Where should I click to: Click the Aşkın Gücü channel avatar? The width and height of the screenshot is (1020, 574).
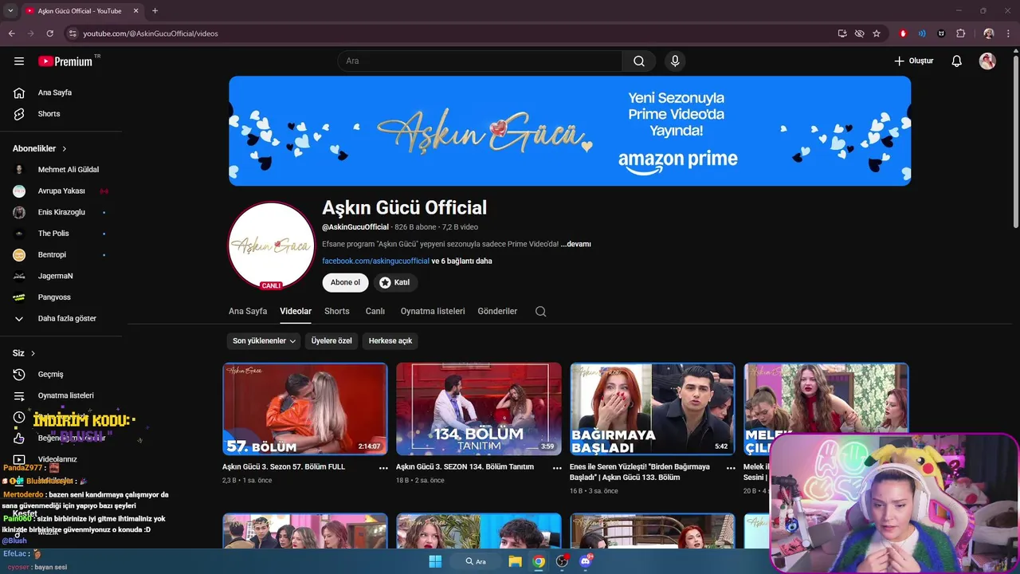click(x=272, y=246)
